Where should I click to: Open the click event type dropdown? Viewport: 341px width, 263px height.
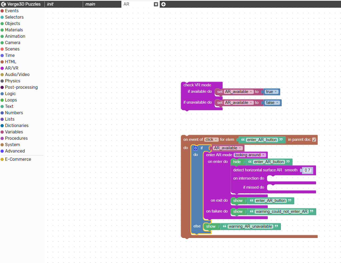pos(211,139)
